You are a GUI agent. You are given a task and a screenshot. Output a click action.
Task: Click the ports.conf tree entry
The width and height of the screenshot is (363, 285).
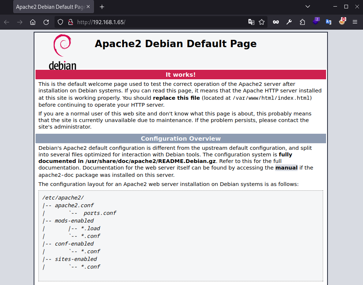point(100,213)
